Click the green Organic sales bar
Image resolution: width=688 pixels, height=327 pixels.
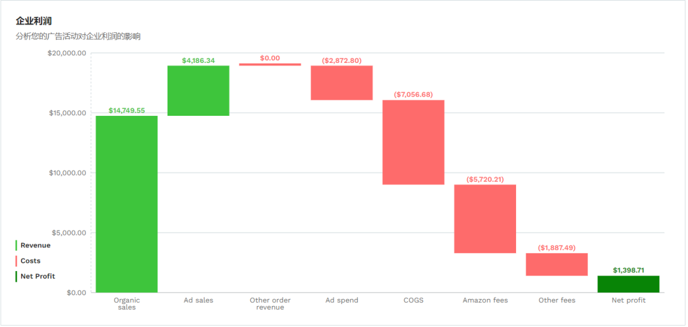click(x=127, y=204)
